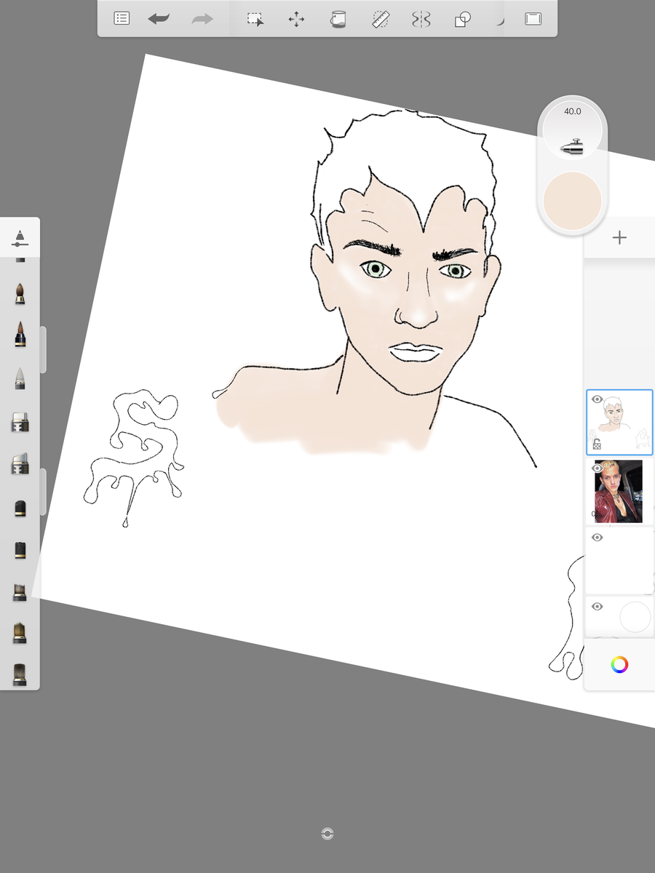The image size is (655, 873).
Task: Undo the last stroke
Action: tap(159, 19)
